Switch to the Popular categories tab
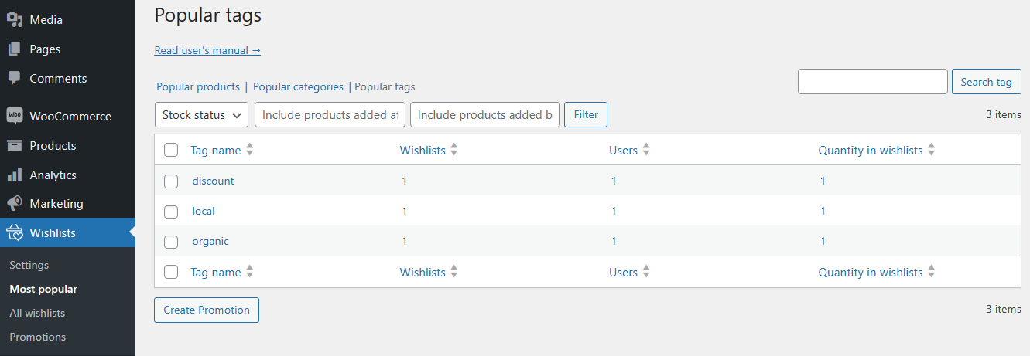This screenshot has width=1030, height=356. (x=298, y=87)
